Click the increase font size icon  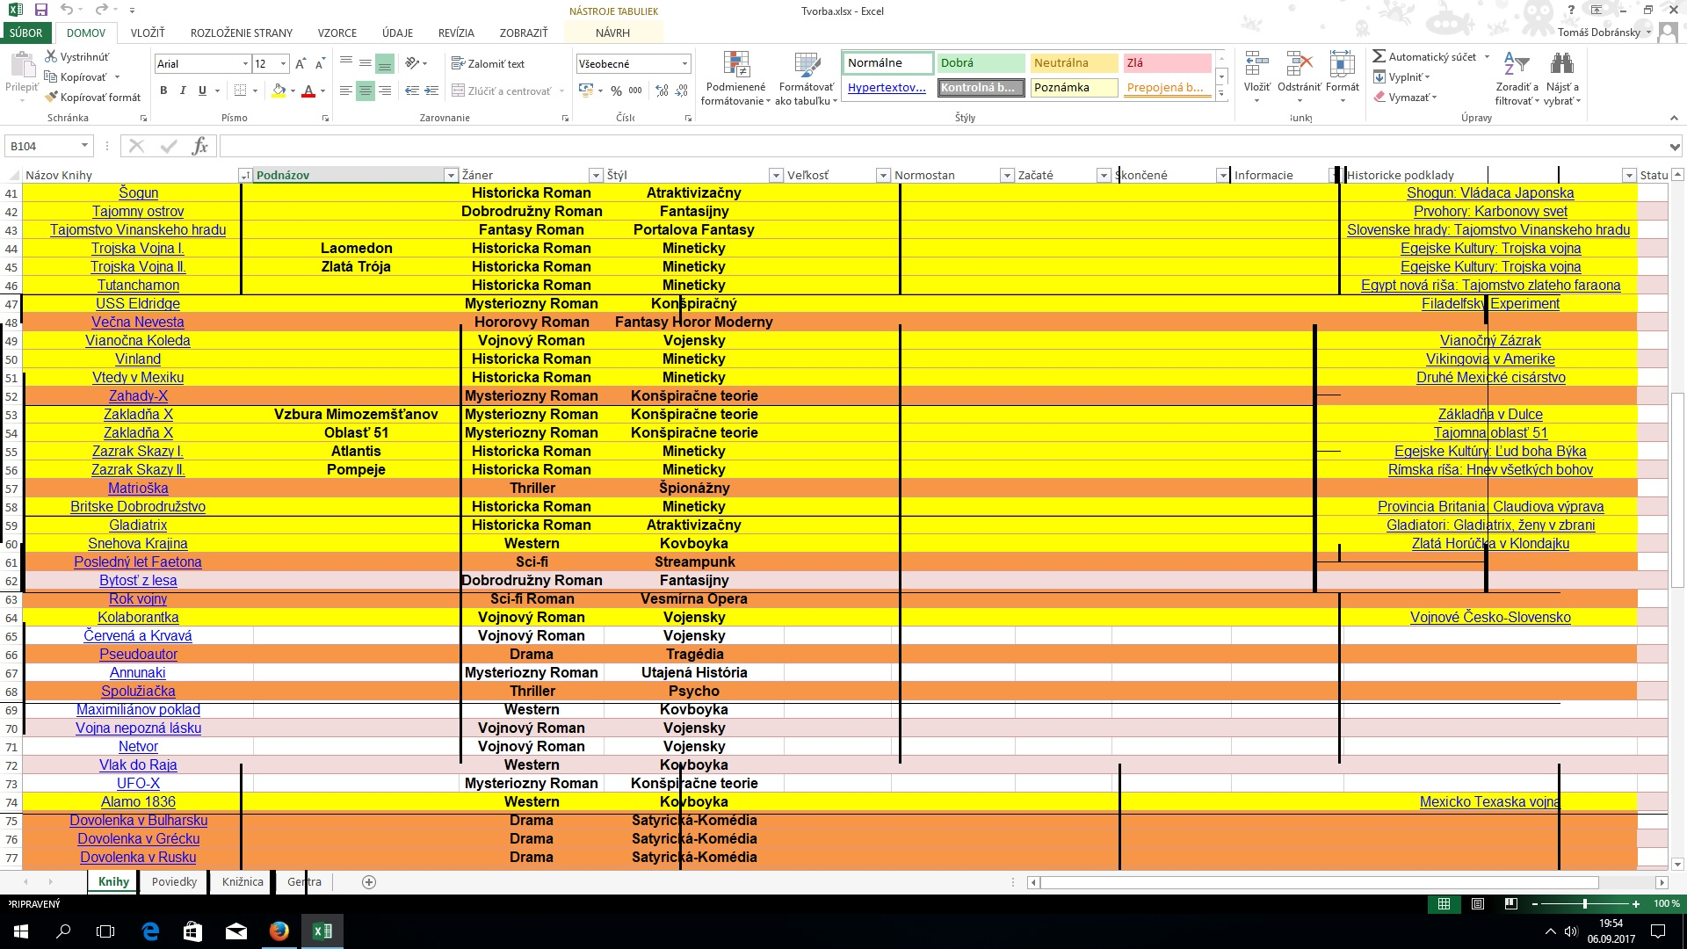coord(300,64)
